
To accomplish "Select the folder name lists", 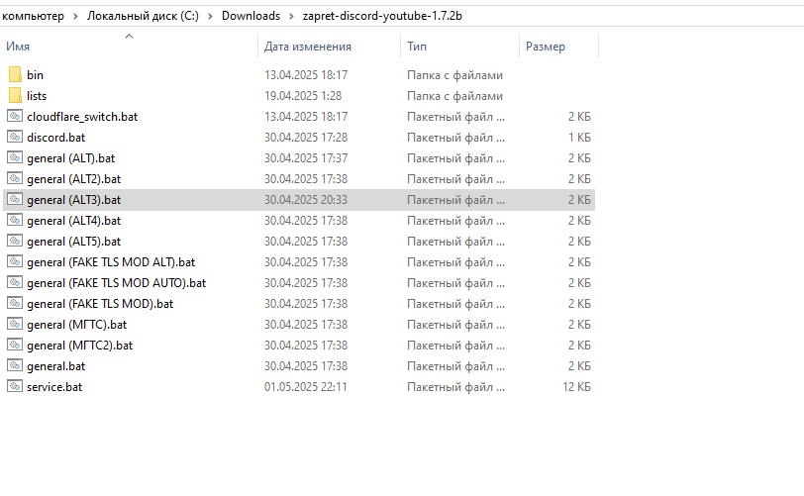I will pos(37,96).
